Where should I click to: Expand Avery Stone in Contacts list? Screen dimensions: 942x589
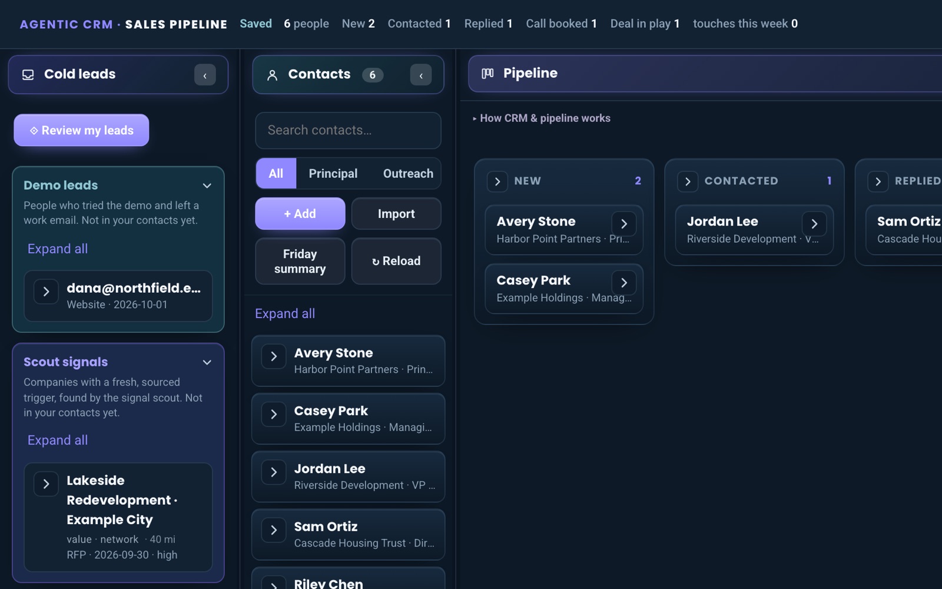pos(274,356)
